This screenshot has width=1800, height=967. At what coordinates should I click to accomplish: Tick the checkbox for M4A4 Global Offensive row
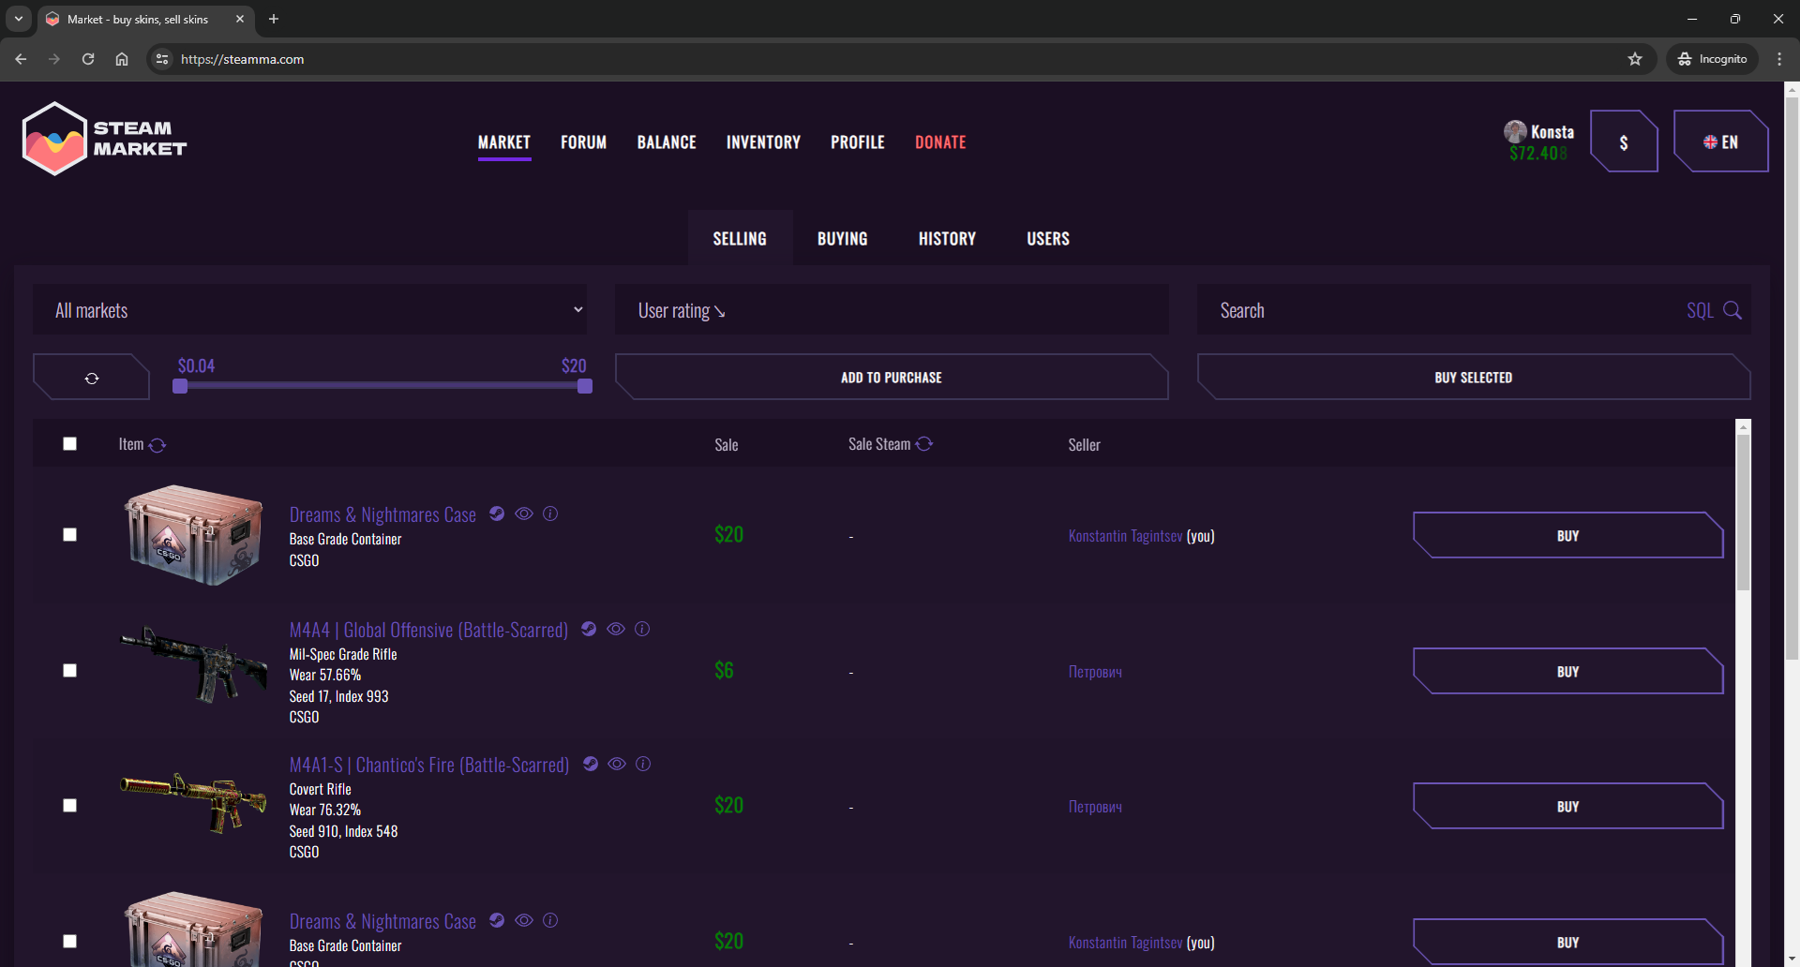[70, 671]
